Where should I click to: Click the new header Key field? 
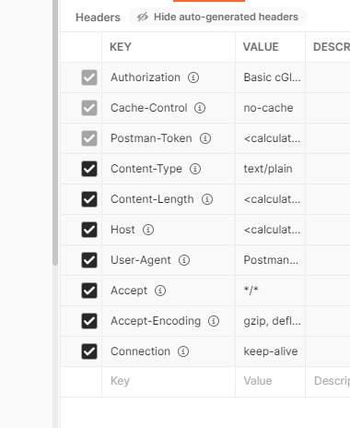tap(169, 381)
